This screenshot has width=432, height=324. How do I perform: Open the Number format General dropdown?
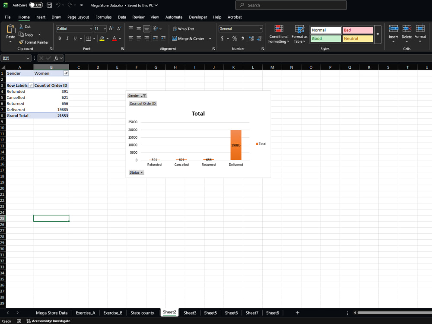pyautogui.click(x=260, y=29)
